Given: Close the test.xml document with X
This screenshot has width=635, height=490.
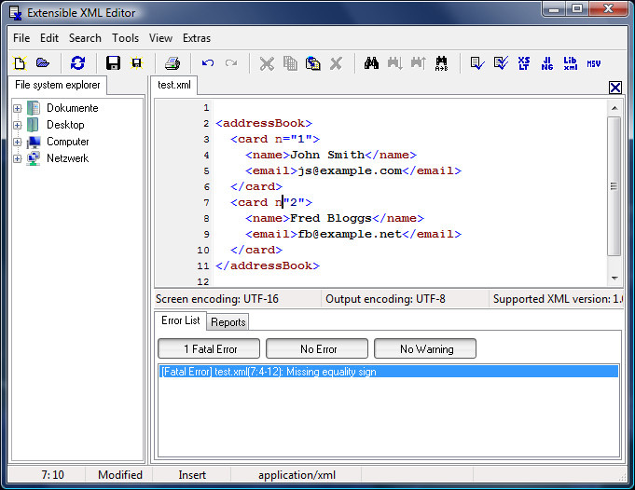Looking at the screenshot, I should pyautogui.click(x=614, y=88).
